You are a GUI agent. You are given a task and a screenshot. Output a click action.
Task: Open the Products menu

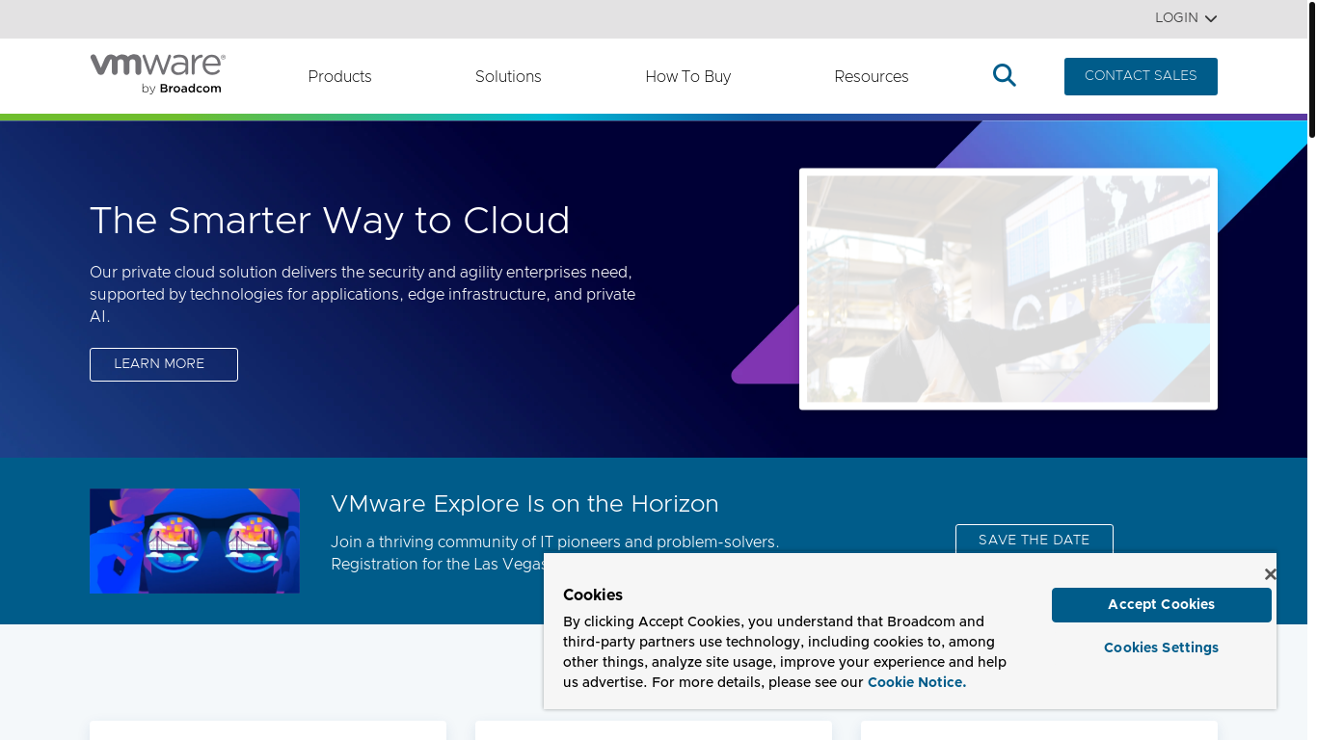339,76
